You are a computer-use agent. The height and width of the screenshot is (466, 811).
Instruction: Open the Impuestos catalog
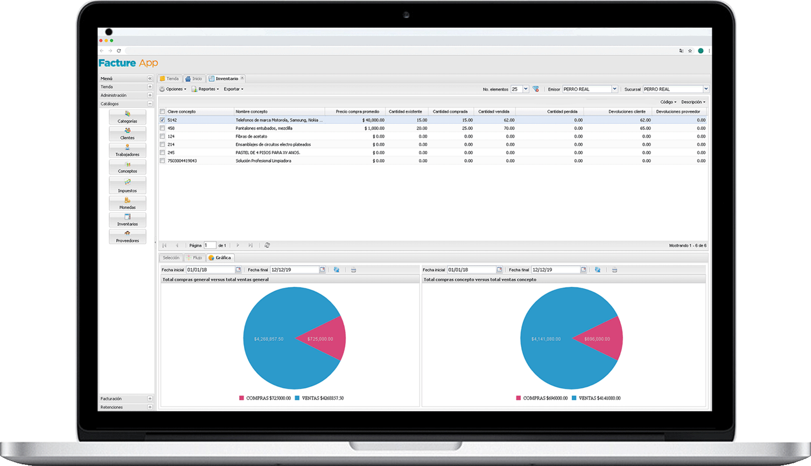click(128, 186)
